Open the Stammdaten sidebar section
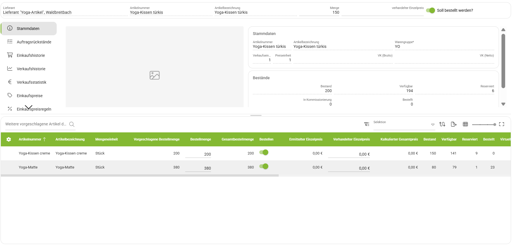Viewport: 513px width, 246px height. coord(29,29)
